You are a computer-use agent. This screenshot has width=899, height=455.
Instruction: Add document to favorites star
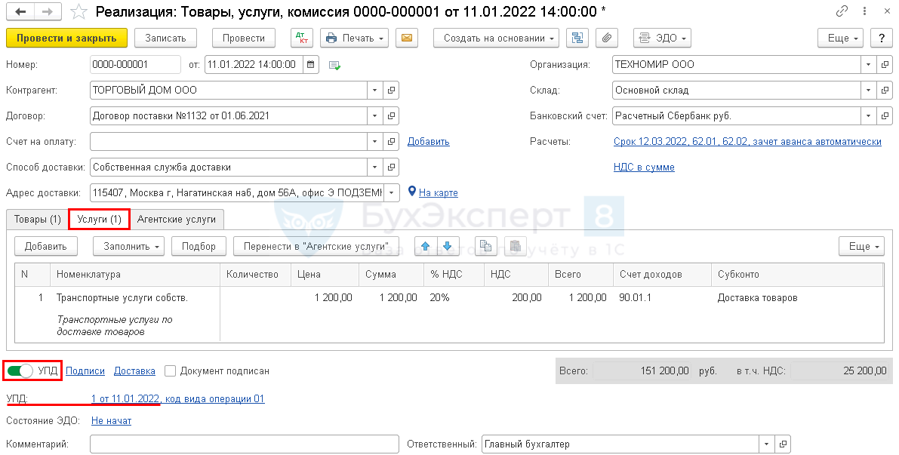click(78, 12)
